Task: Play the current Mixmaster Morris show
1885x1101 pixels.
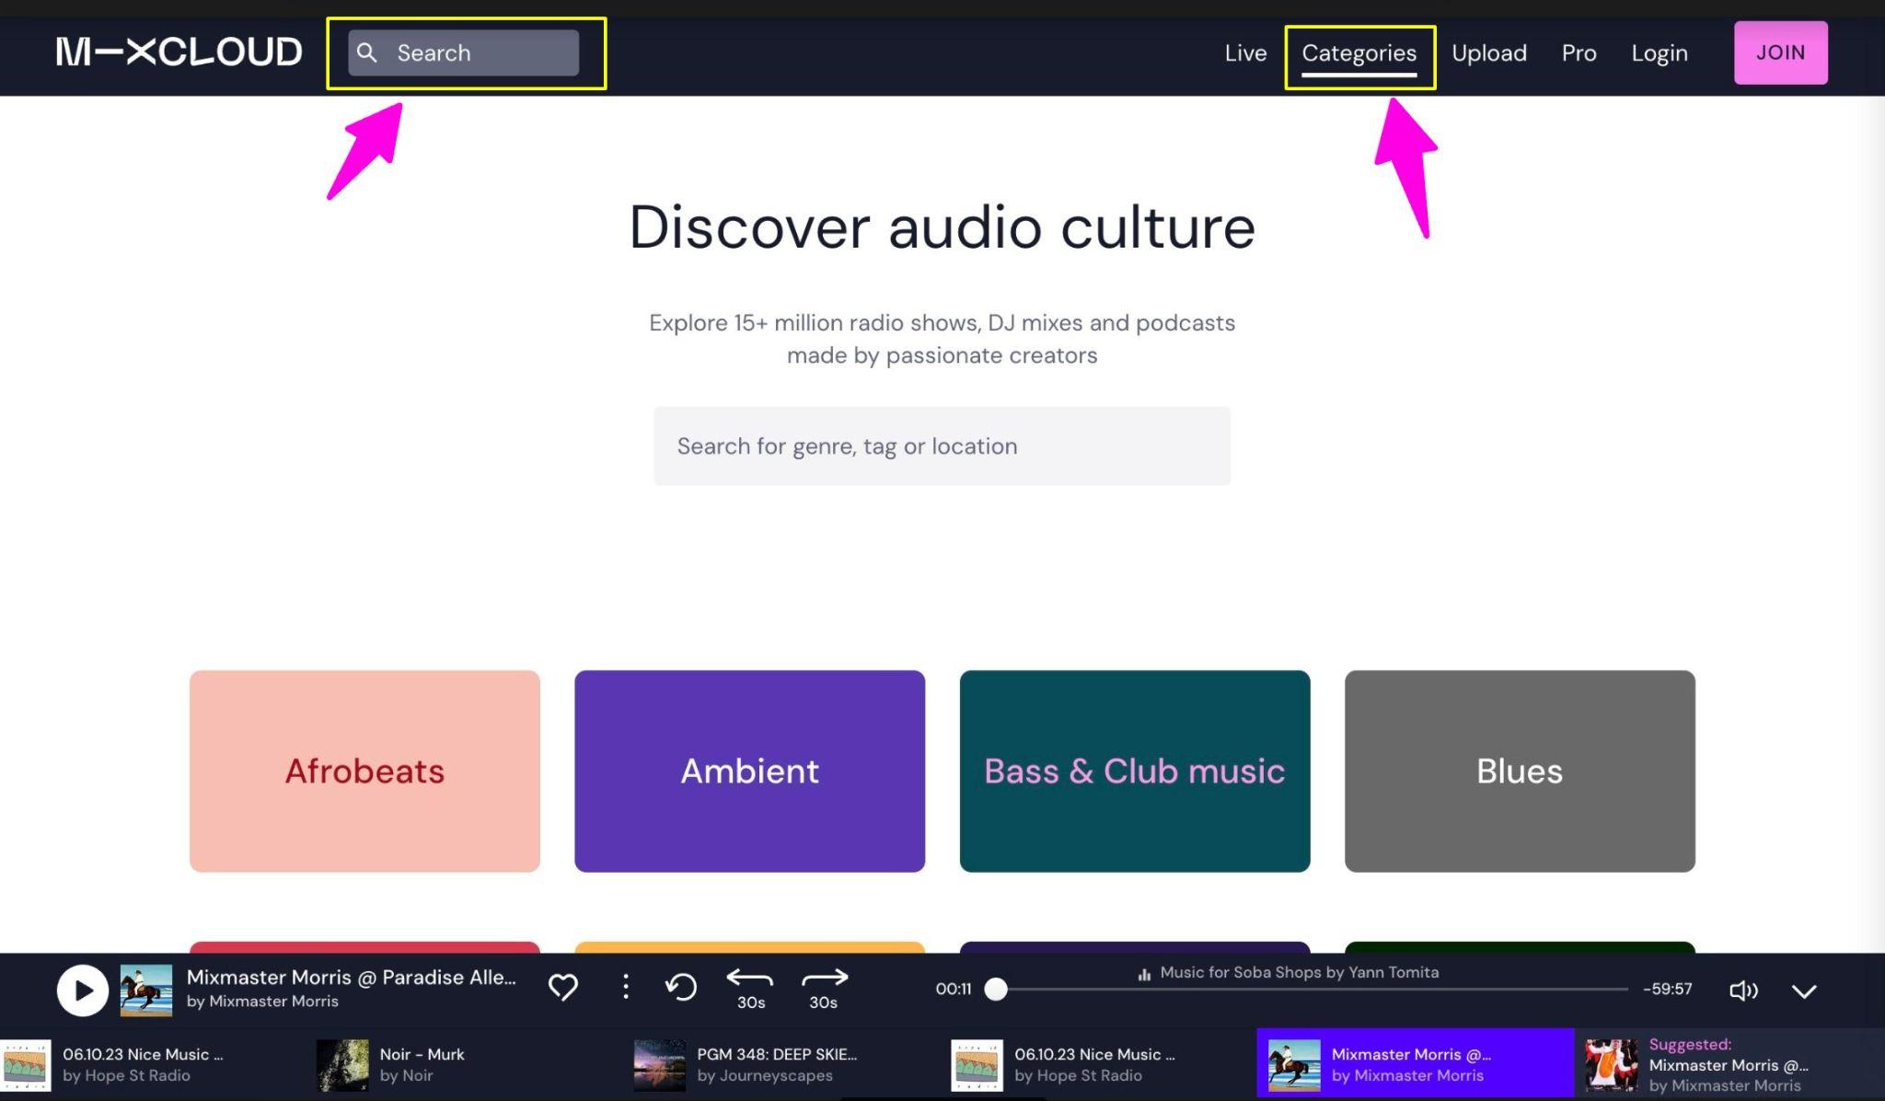Action: click(83, 990)
